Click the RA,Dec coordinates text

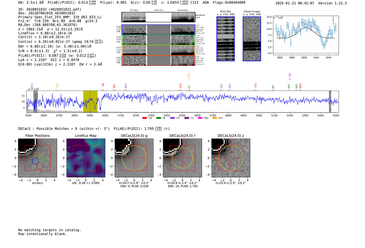point(48,25)
